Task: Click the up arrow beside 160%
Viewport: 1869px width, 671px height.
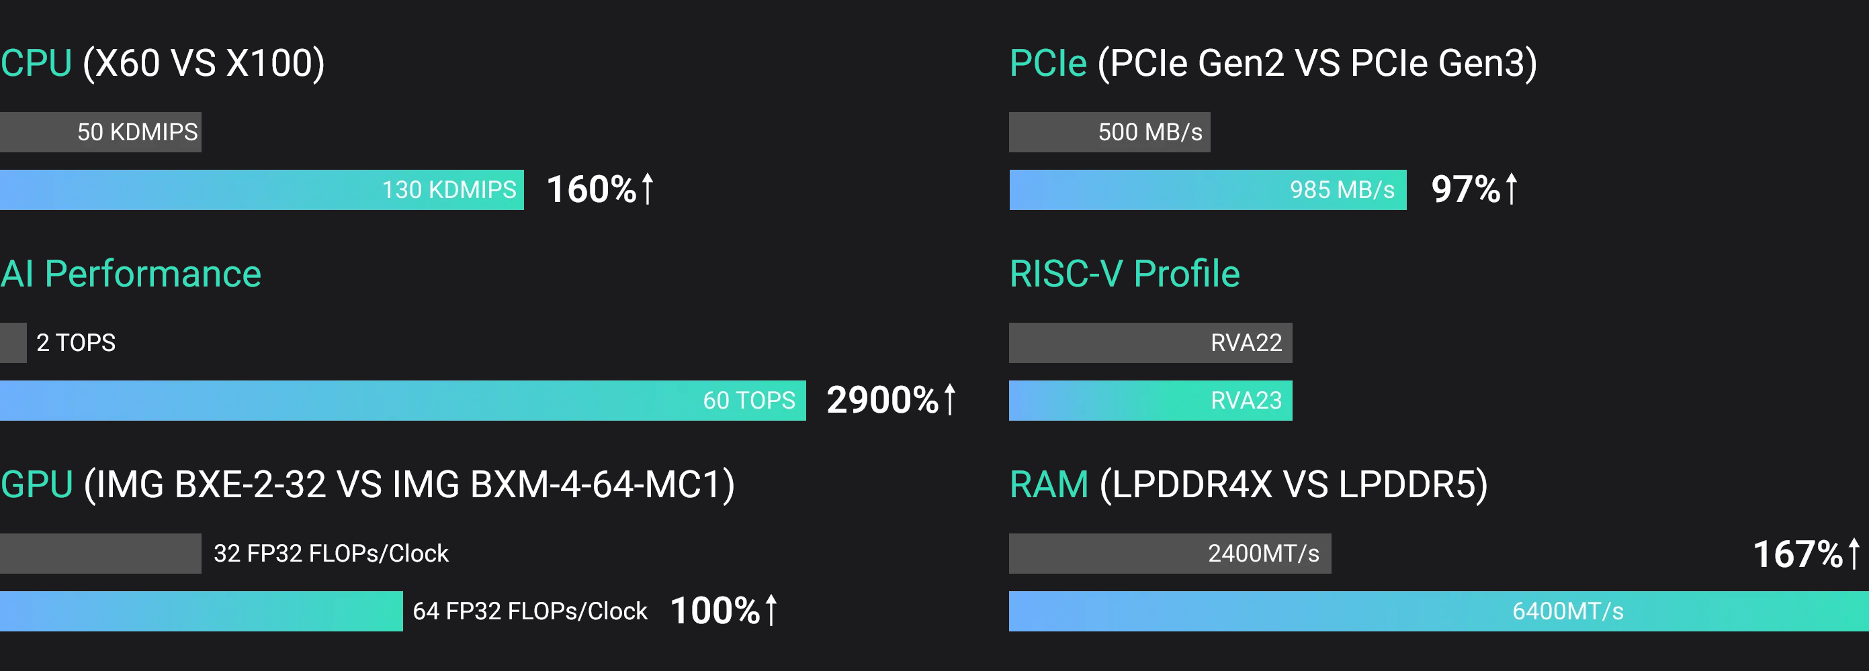Action: (x=648, y=189)
